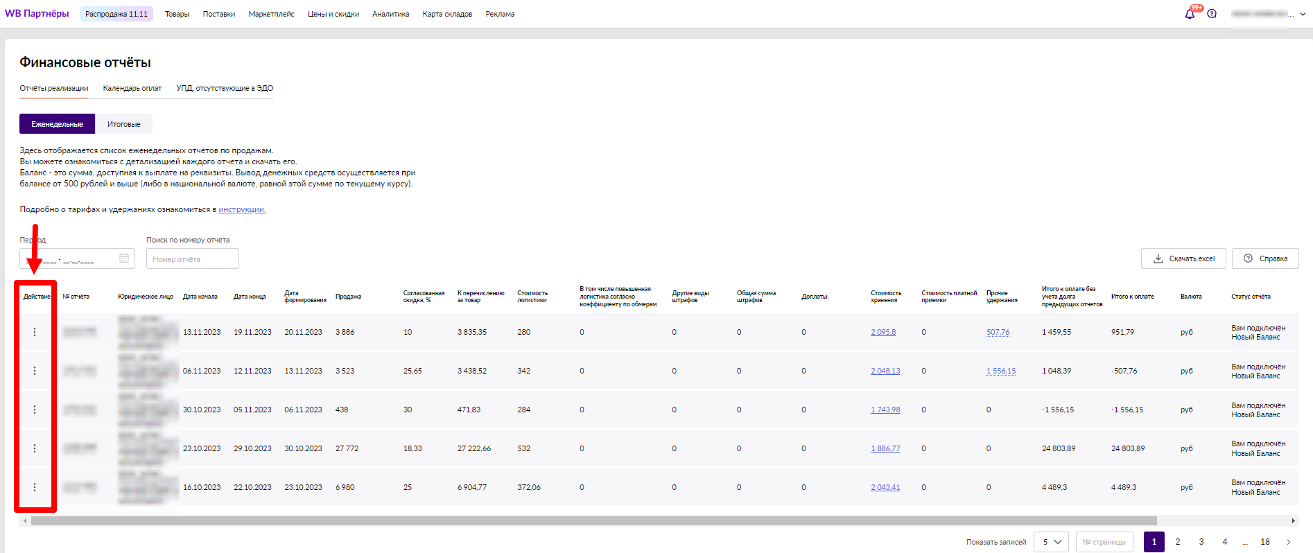The height and width of the screenshot is (553, 1313).
Task: Open other deductions link 1 556,15
Action: [x=1001, y=371]
